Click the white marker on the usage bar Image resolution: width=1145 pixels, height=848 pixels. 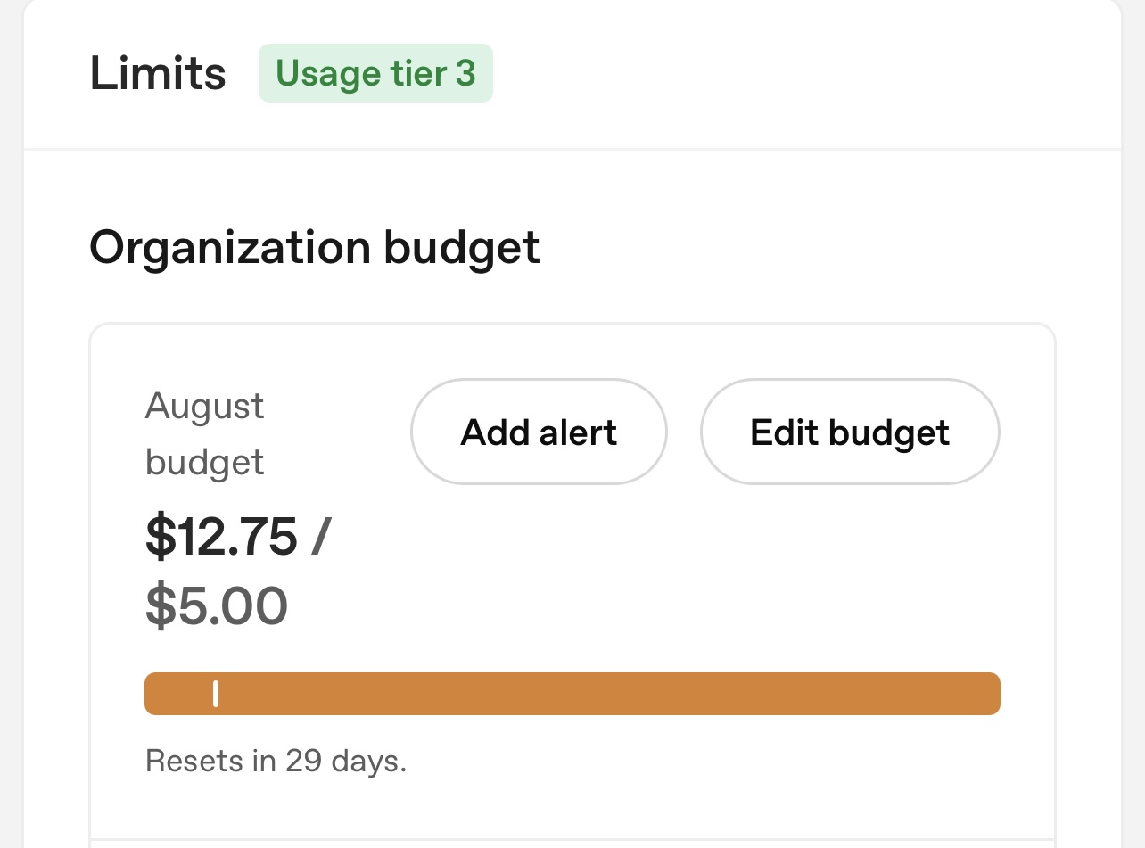216,694
